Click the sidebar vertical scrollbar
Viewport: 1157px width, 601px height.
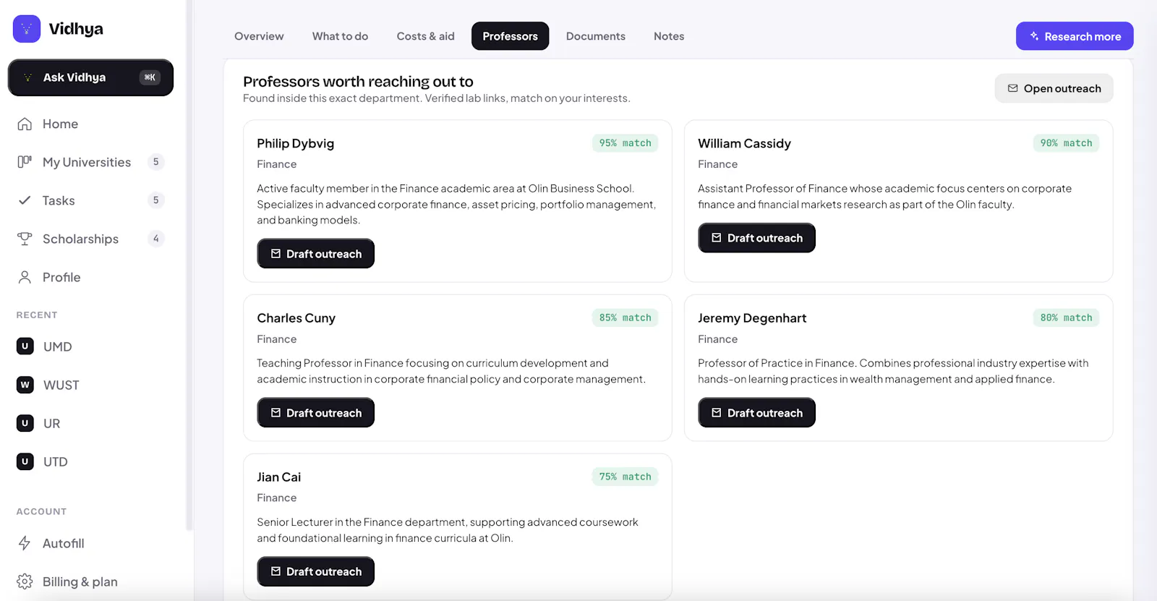(x=189, y=265)
